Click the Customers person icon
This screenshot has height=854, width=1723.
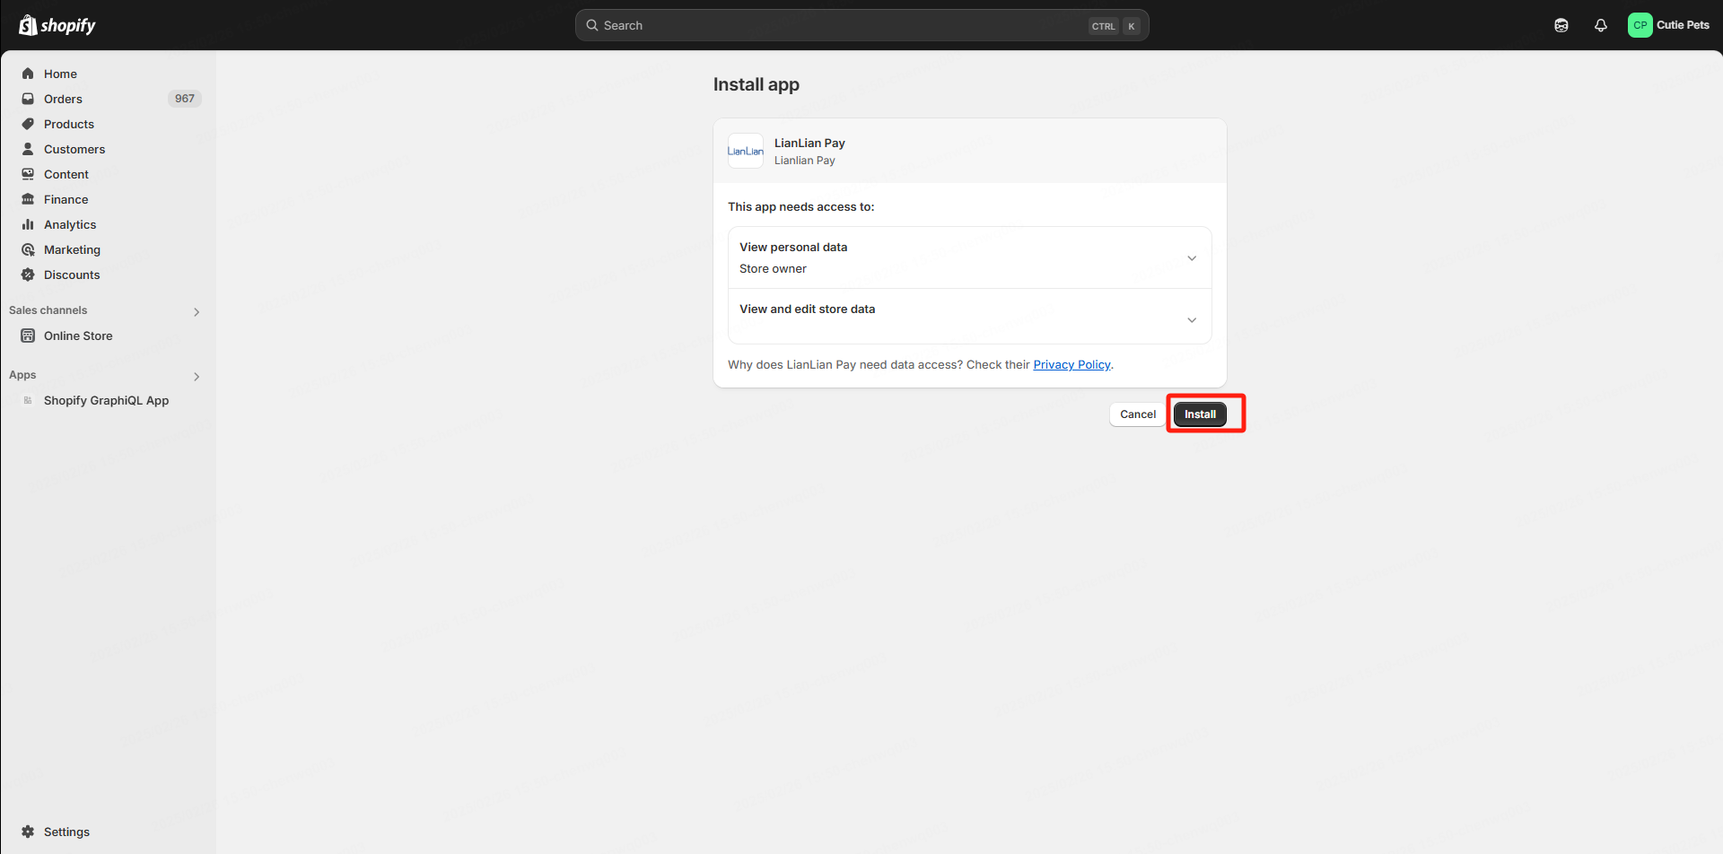point(28,149)
